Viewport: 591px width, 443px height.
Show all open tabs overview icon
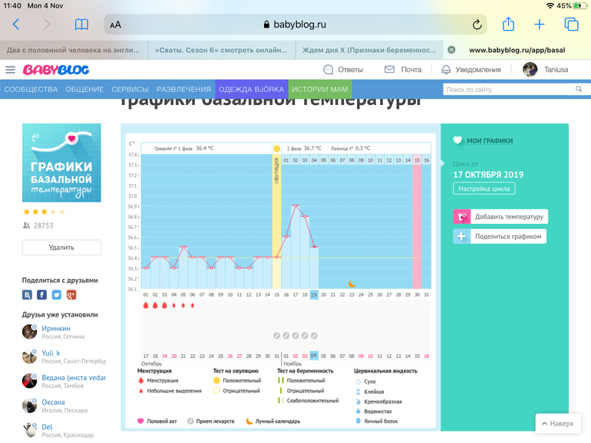point(571,25)
